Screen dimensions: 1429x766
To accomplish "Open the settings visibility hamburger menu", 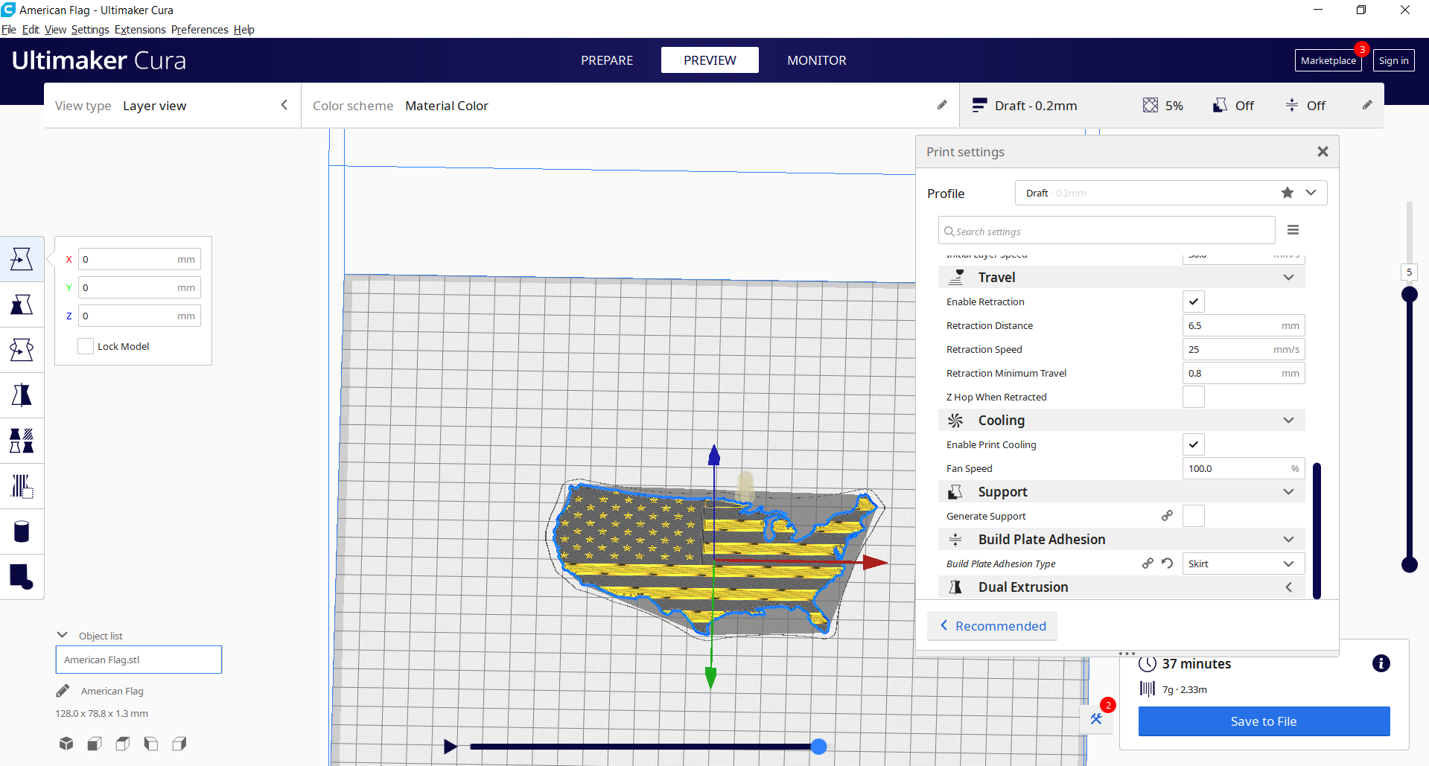I will (x=1293, y=230).
